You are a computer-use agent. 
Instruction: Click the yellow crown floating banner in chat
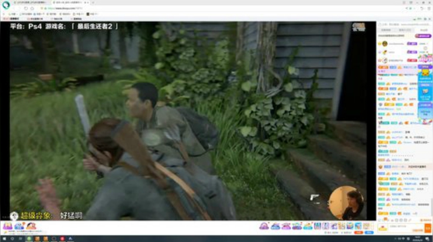pos(425,74)
